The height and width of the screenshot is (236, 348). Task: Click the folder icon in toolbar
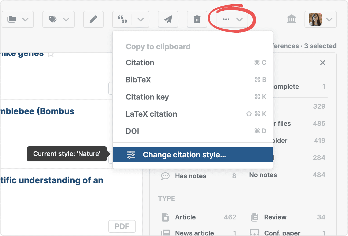pyautogui.click(x=12, y=20)
